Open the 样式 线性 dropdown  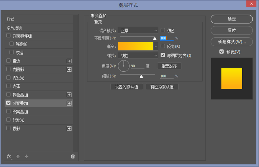pyautogui.click(x=138, y=56)
